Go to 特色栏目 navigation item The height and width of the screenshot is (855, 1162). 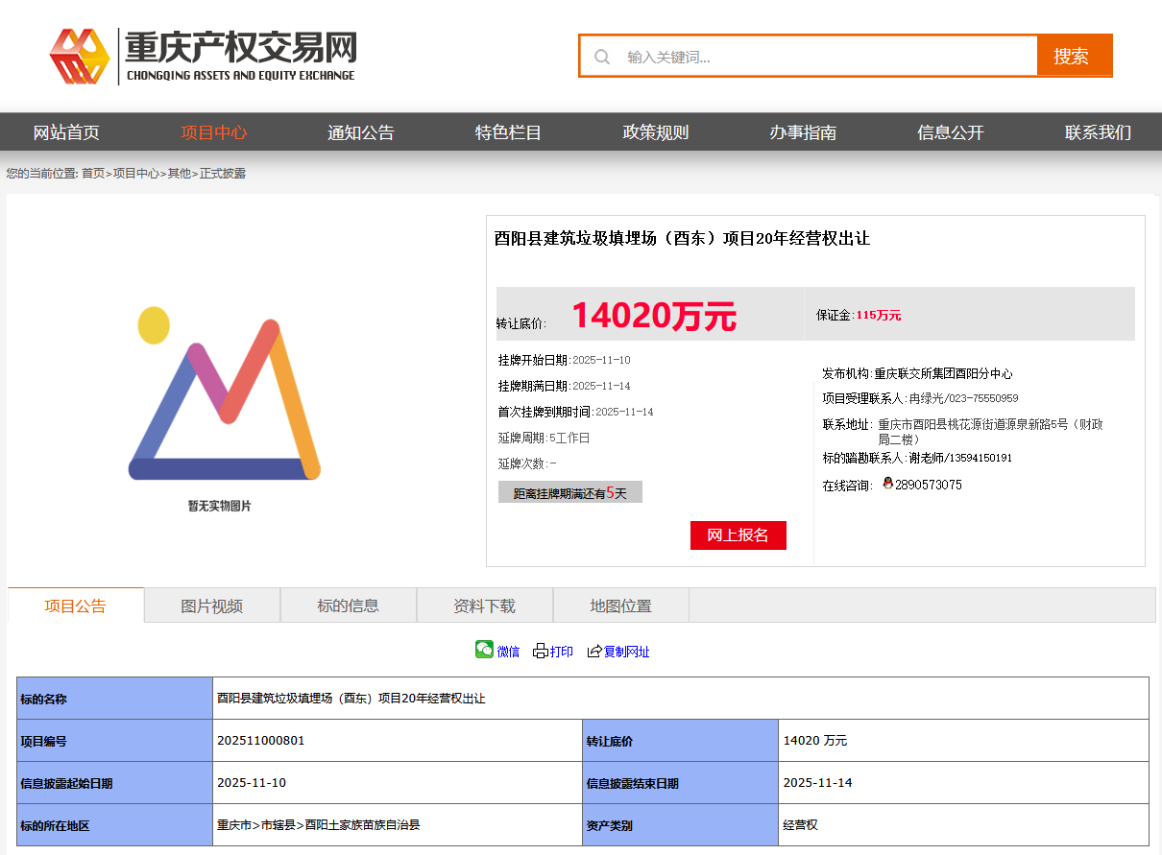pyautogui.click(x=508, y=132)
